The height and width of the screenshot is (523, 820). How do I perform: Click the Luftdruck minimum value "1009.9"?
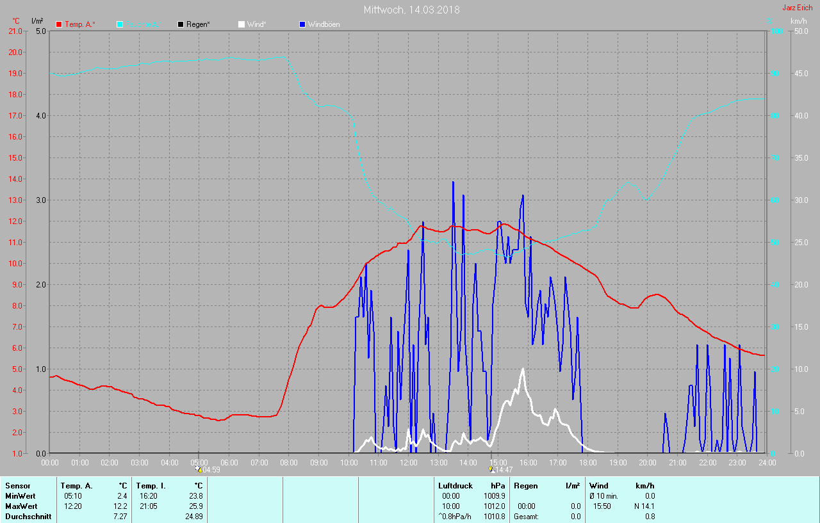tap(494, 496)
